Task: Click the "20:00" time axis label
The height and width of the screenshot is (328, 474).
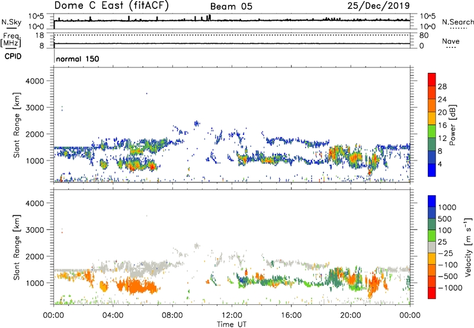Action: coord(350,316)
